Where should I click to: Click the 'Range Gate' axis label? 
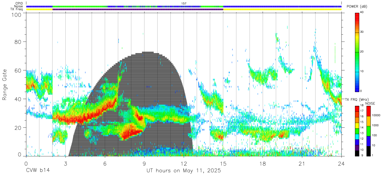coord(5,85)
